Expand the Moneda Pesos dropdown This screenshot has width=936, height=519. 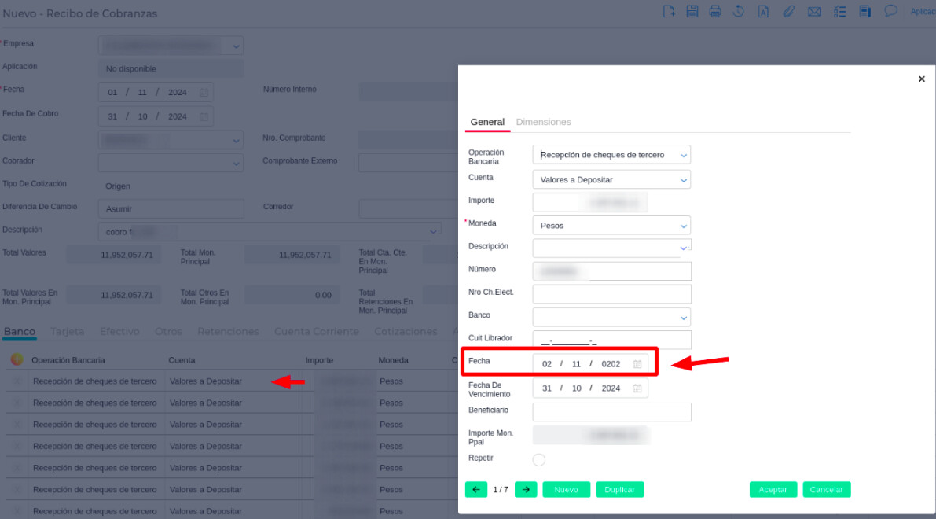coord(682,226)
